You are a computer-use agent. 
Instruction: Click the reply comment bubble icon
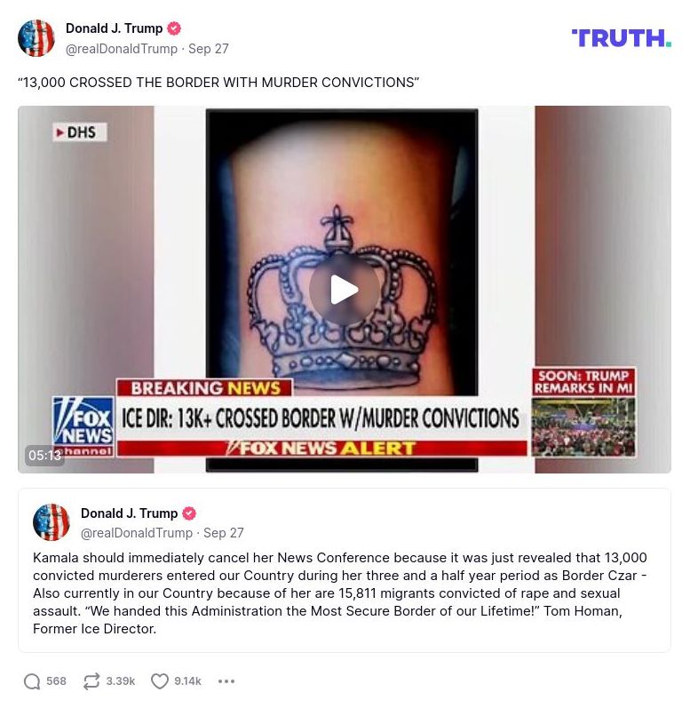pyautogui.click(x=32, y=681)
